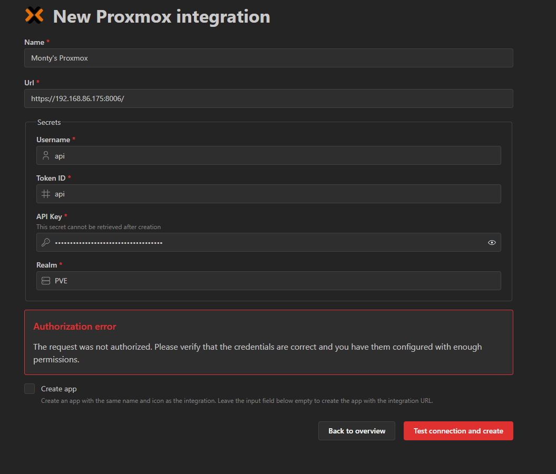Select the Username input containing api
This screenshot has height=474, width=556.
point(268,155)
